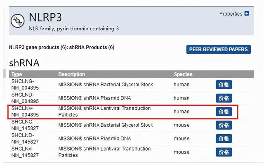Click price button for human shRNA Plasmid DNA
The image size is (264, 166).
click(x=224, y=98)
